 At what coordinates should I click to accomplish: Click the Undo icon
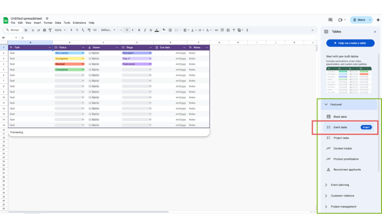coord(33,30)
